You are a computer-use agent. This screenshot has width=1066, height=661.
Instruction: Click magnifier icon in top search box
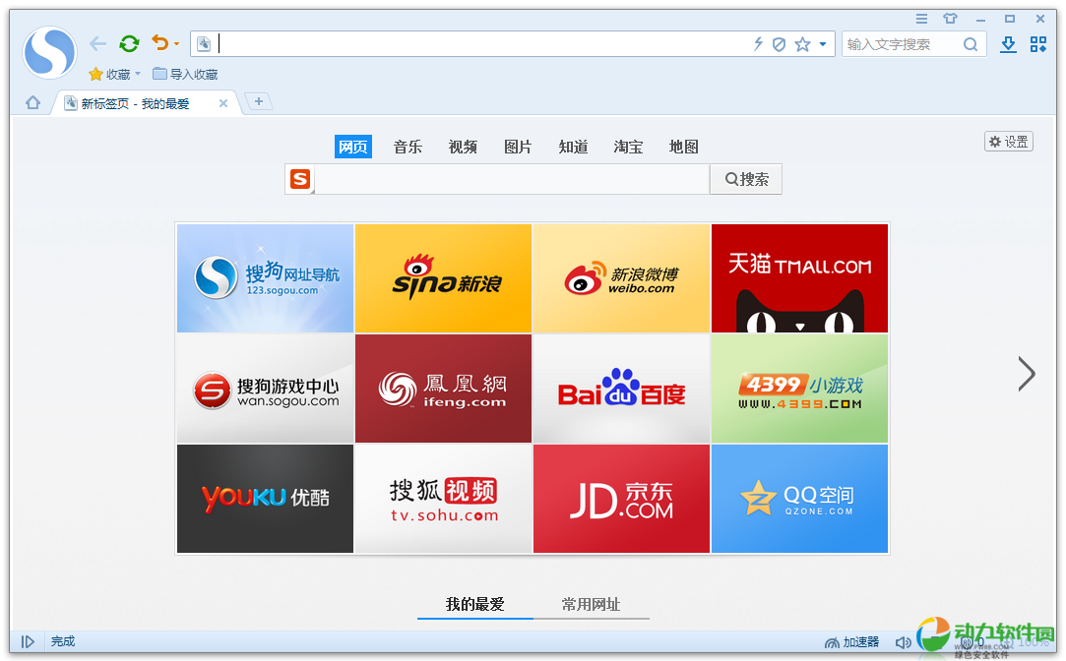tap(971, 44)
